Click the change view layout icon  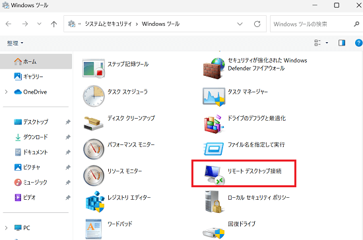317,43
